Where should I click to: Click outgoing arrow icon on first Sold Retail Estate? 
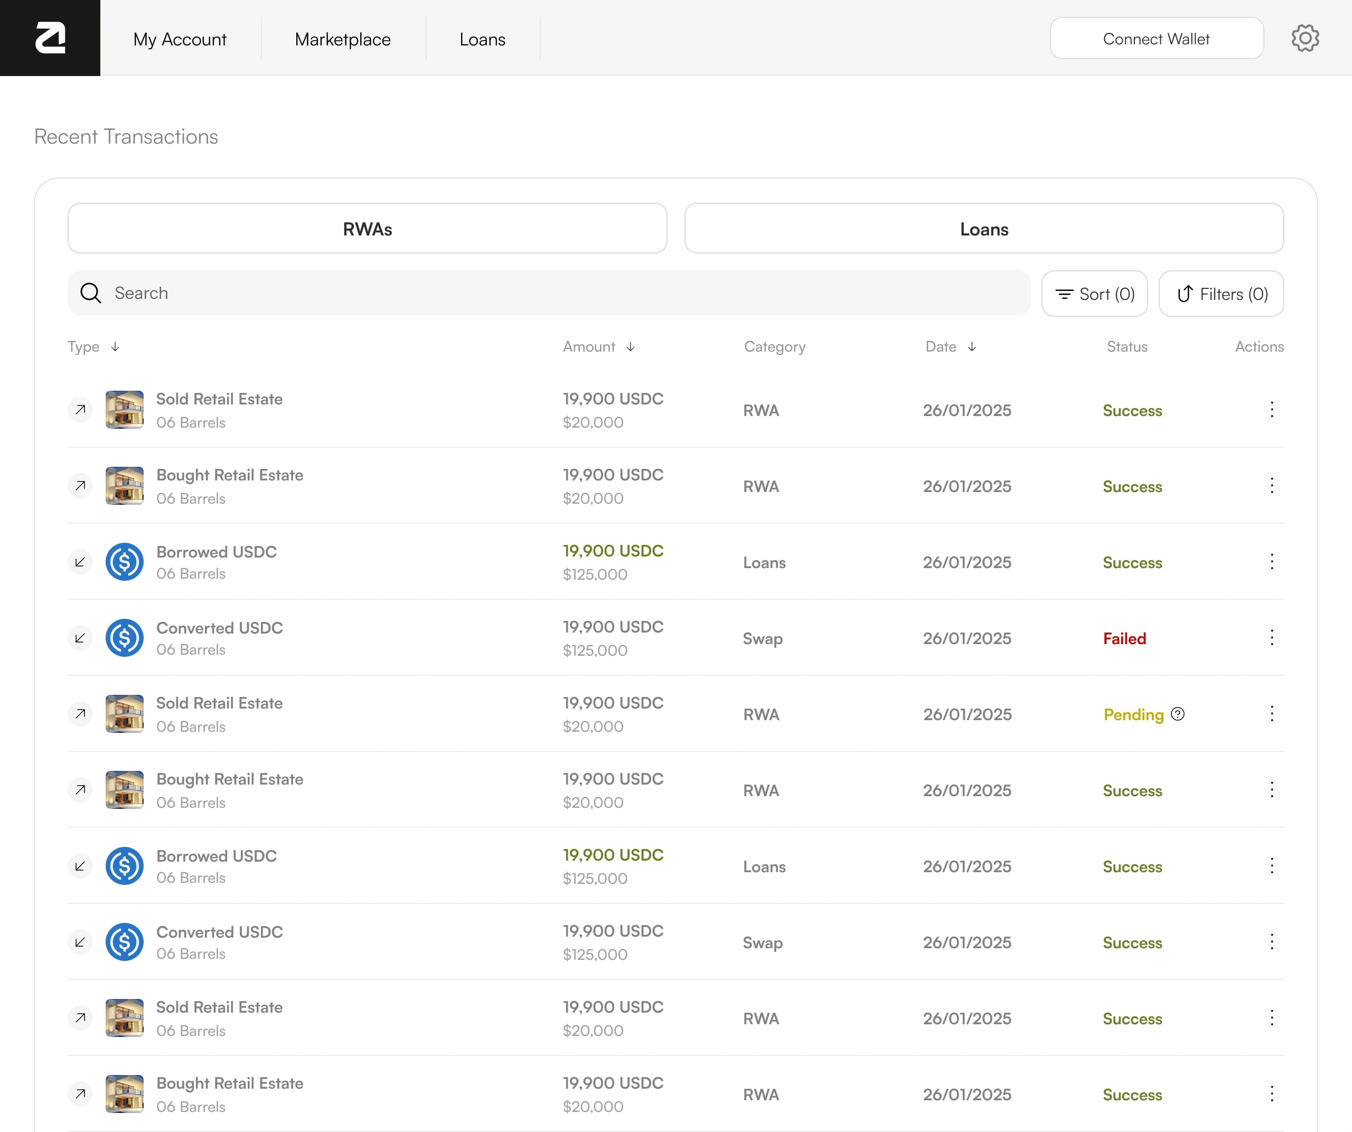[80, 409]
